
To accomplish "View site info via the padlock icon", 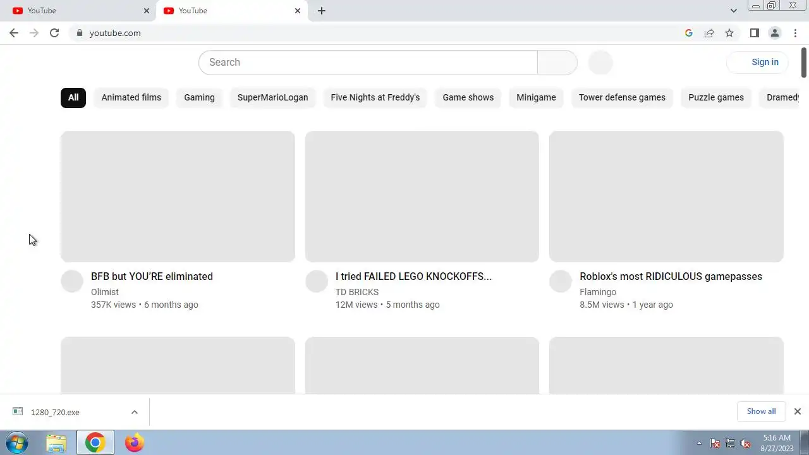I will pyautogui.click(x=79, y=33).
